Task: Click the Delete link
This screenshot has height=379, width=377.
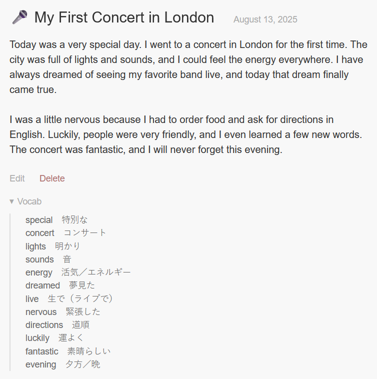Action: tap(52, 178)
